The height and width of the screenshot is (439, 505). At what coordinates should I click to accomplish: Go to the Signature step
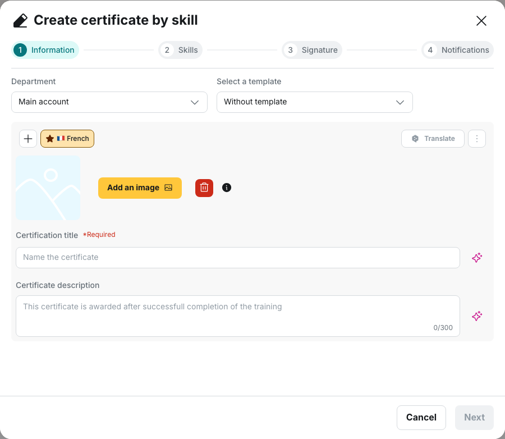[x=312, y=50]
